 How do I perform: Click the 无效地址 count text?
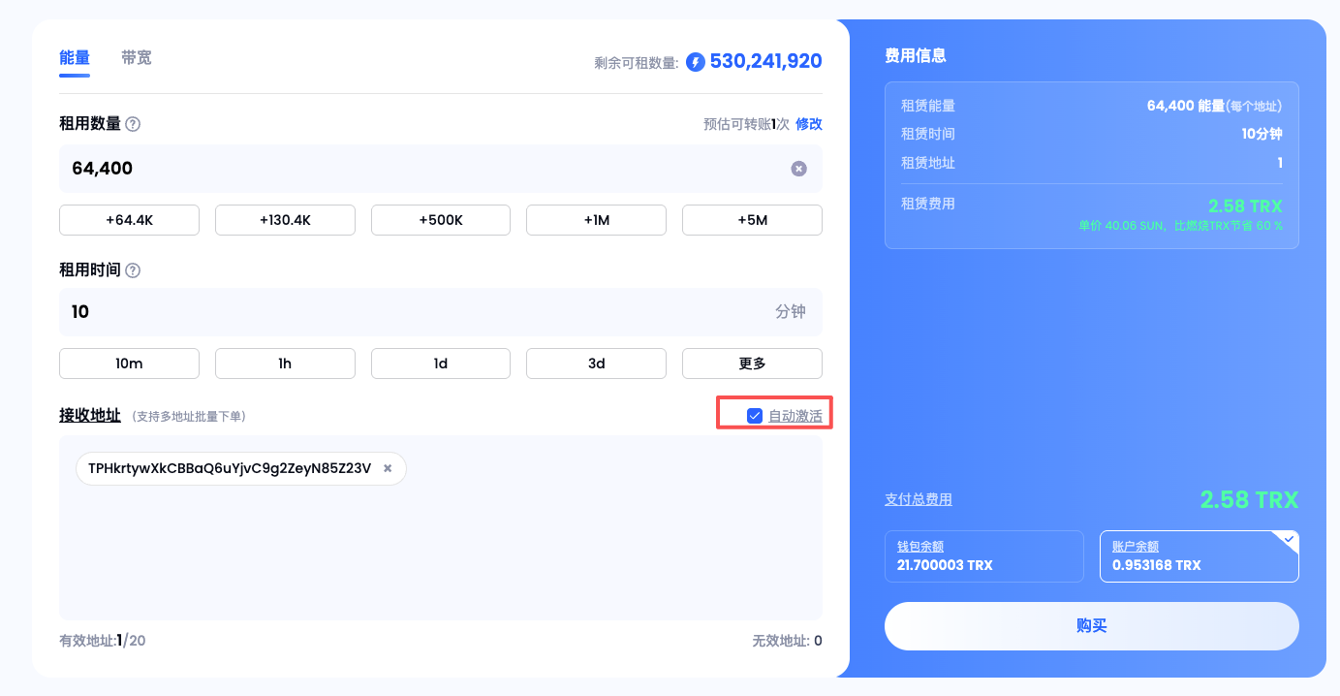click(788, 641)
